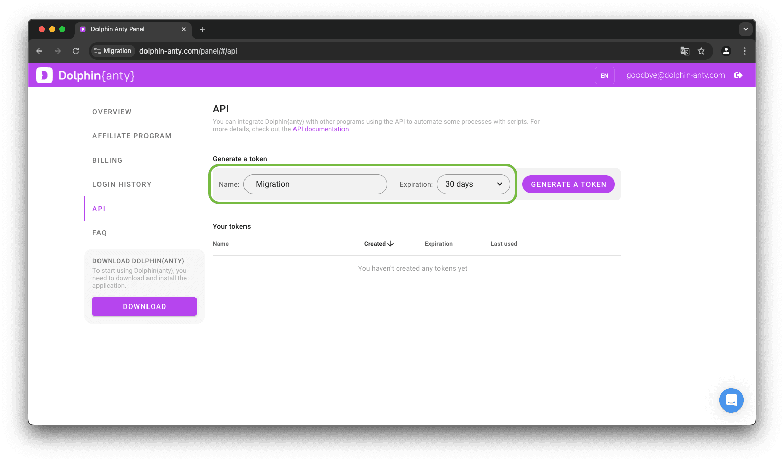Expand the tab search chevron
This screenshot has height=462, width=784.
(745, 29)
